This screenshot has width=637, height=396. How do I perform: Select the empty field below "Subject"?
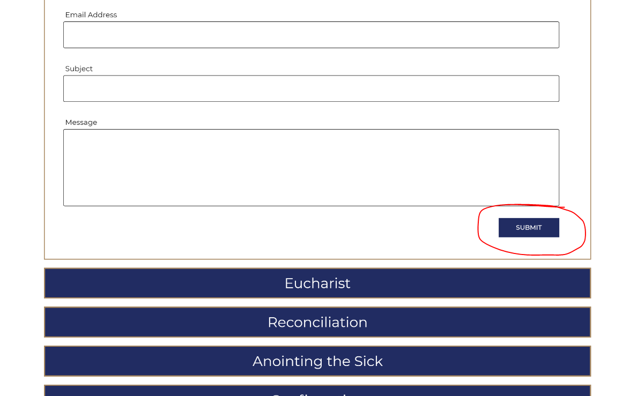click(311, 88)
